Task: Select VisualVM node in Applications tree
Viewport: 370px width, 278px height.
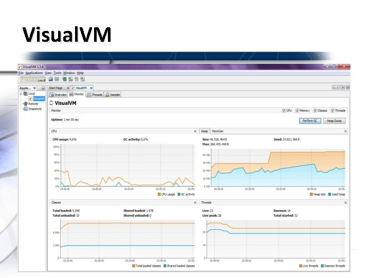Action: [x=39, y=99]
